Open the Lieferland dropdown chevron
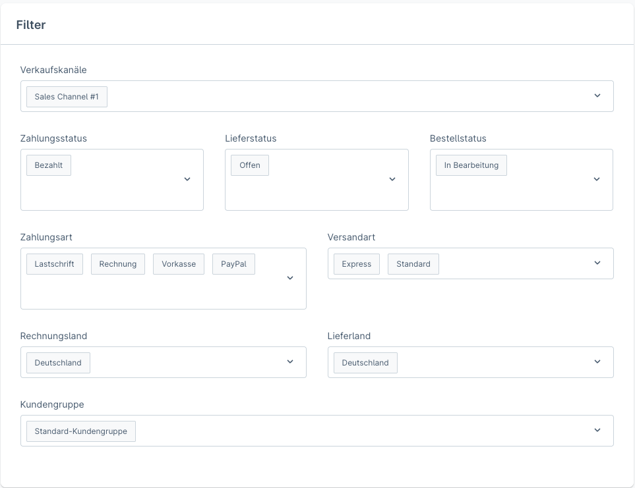This screenshot has height=488, width=635. coord(597,362)
